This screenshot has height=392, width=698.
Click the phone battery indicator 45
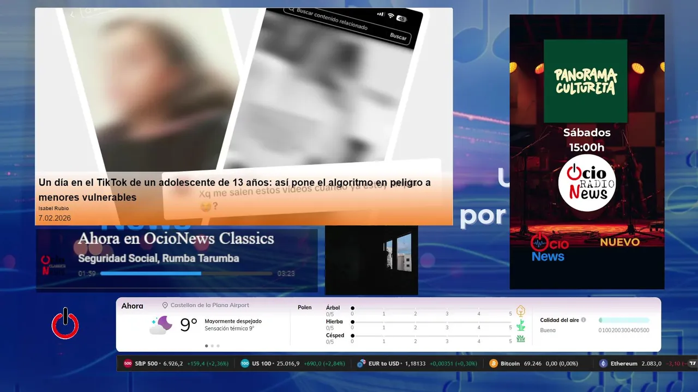tap(401, 19)
